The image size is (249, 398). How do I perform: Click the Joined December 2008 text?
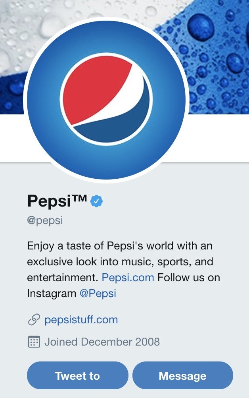[102, 342]
